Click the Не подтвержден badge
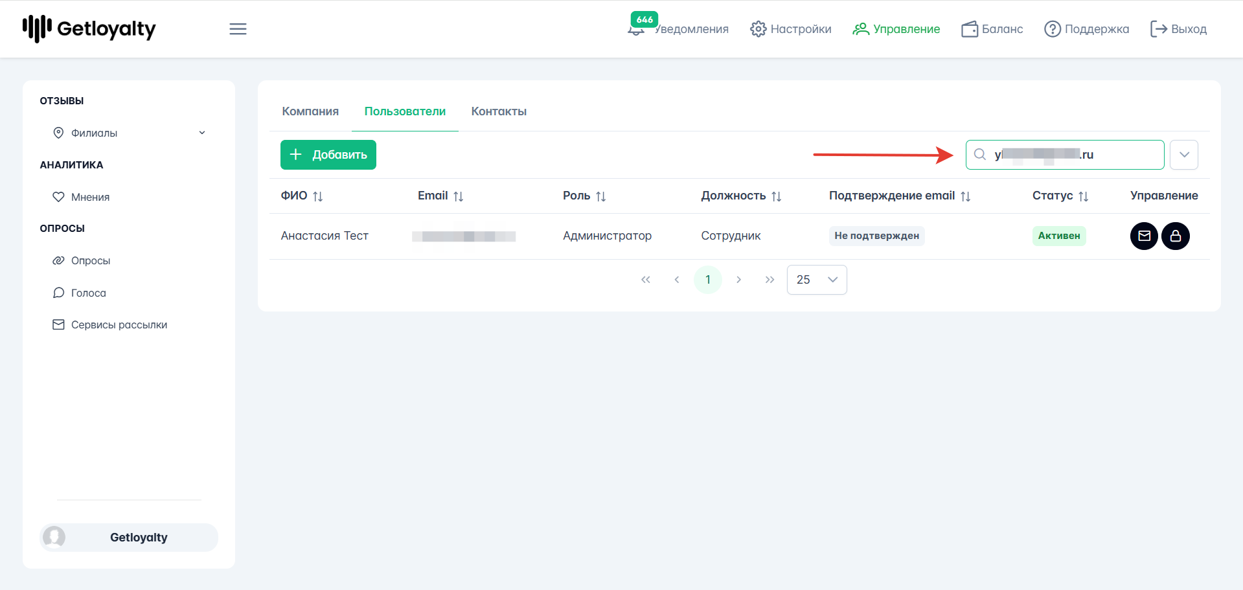The height and width of the screenshot is (590, 1243). 876,236
